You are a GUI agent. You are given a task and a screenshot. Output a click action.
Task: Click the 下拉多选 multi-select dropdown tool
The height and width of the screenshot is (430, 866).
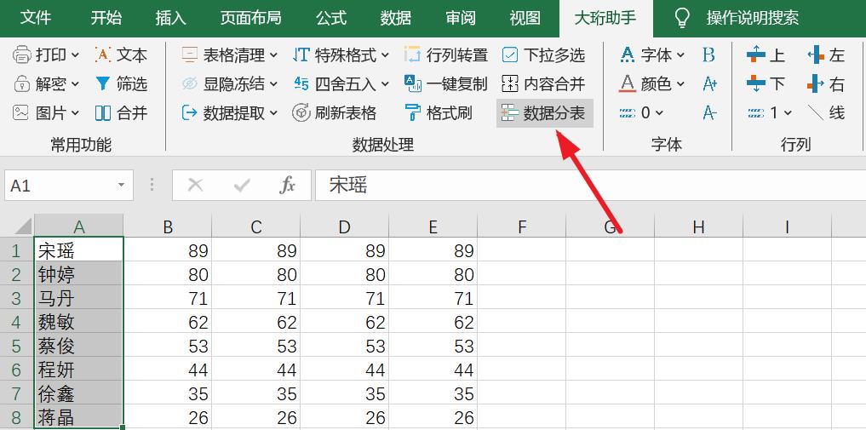click(x=543, y=54)
